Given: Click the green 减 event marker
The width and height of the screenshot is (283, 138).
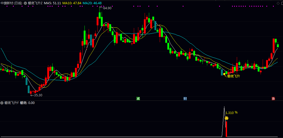Looking at the screenshot, I should 138,99.
